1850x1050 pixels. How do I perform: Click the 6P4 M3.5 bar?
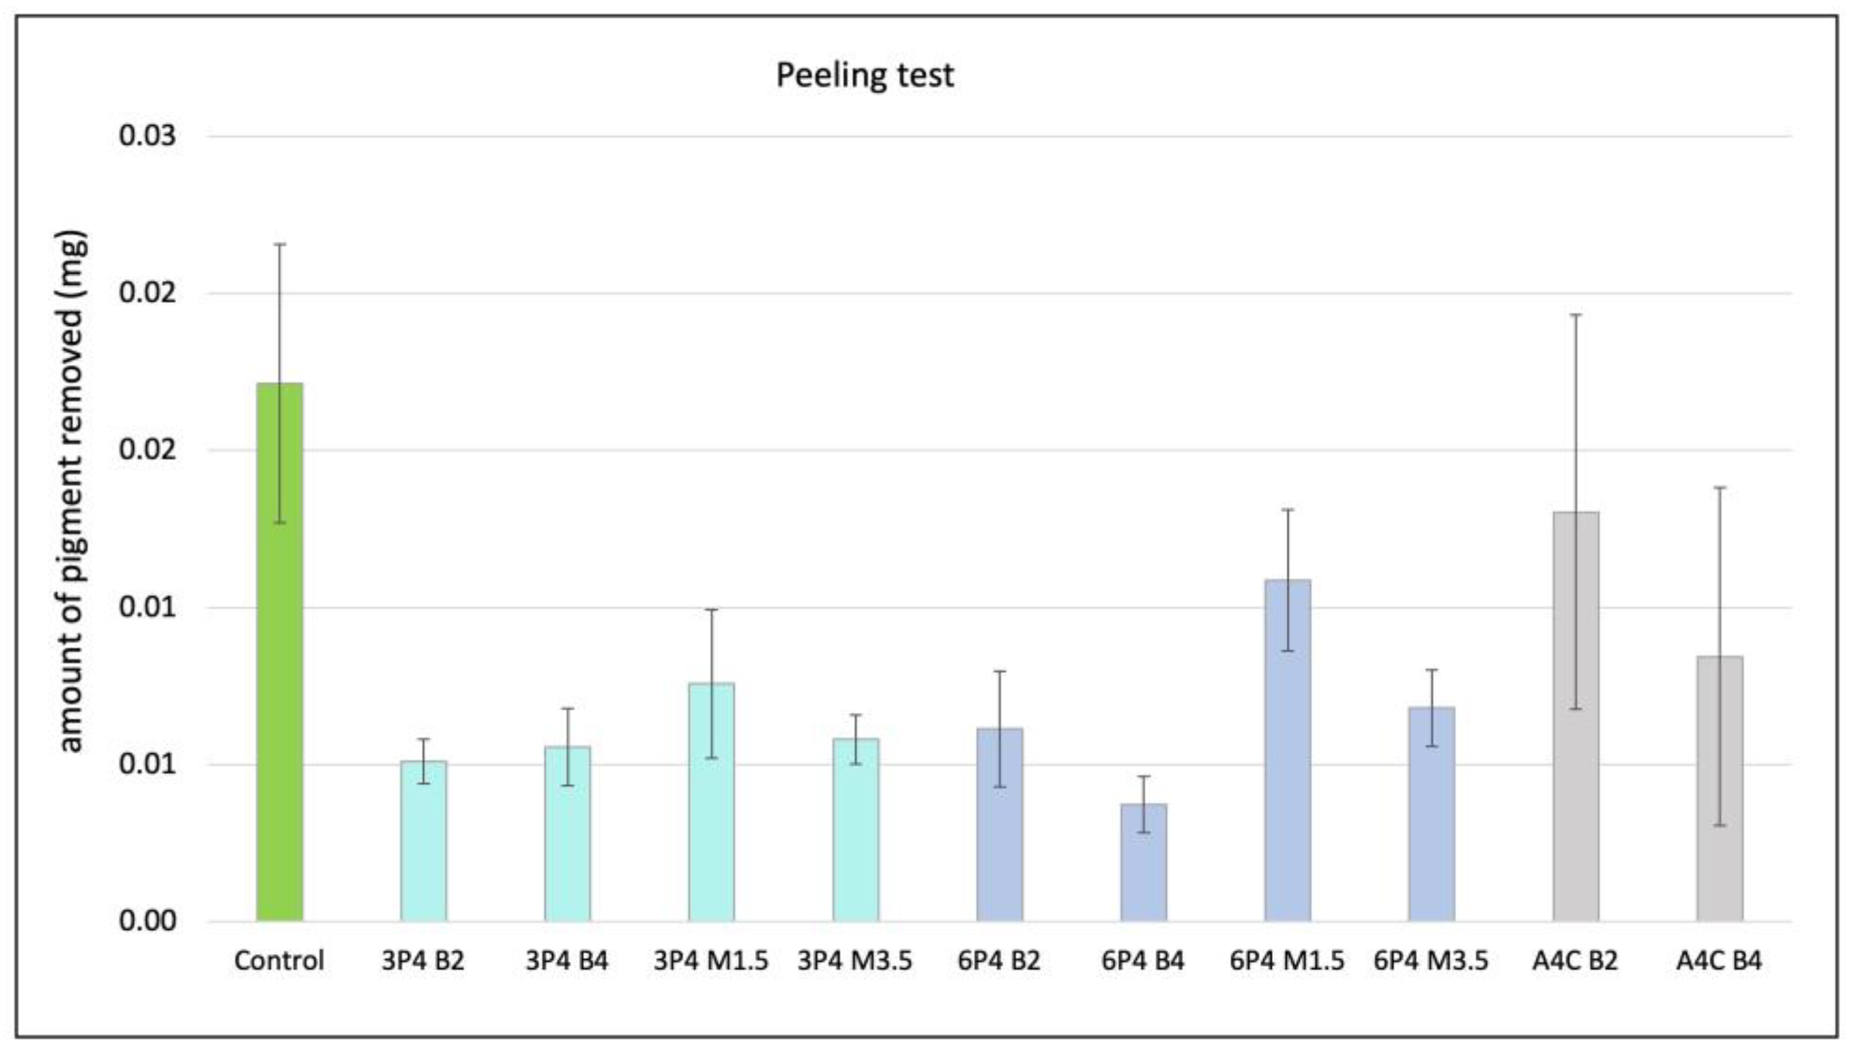pyautogui.click(x=1431, y=813)
